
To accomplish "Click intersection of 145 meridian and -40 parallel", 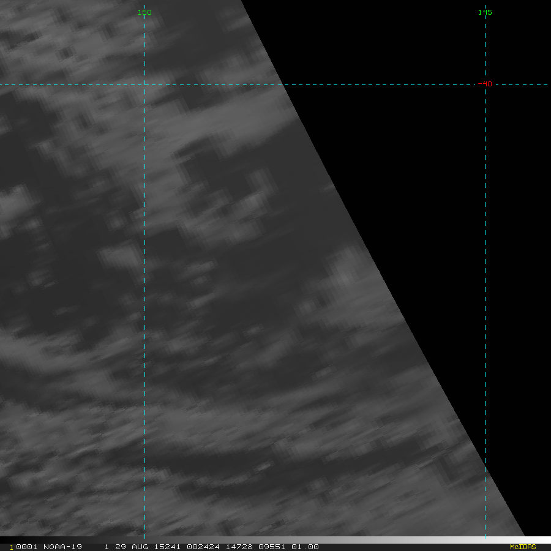I will pos(485,84).
